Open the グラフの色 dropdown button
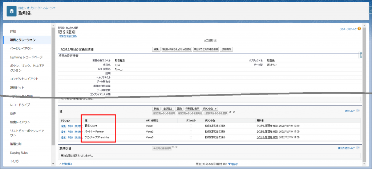Viewport: 372px width, 169px height. [x=210, y=109]
